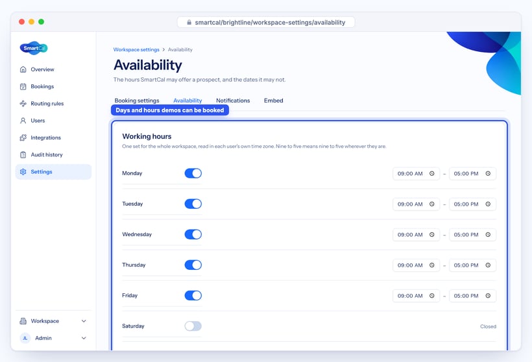Image resolution: width=532 pixels, height=362 pixels.
Task: Click the Integrations puzzle icon
Action: (23, 138)
